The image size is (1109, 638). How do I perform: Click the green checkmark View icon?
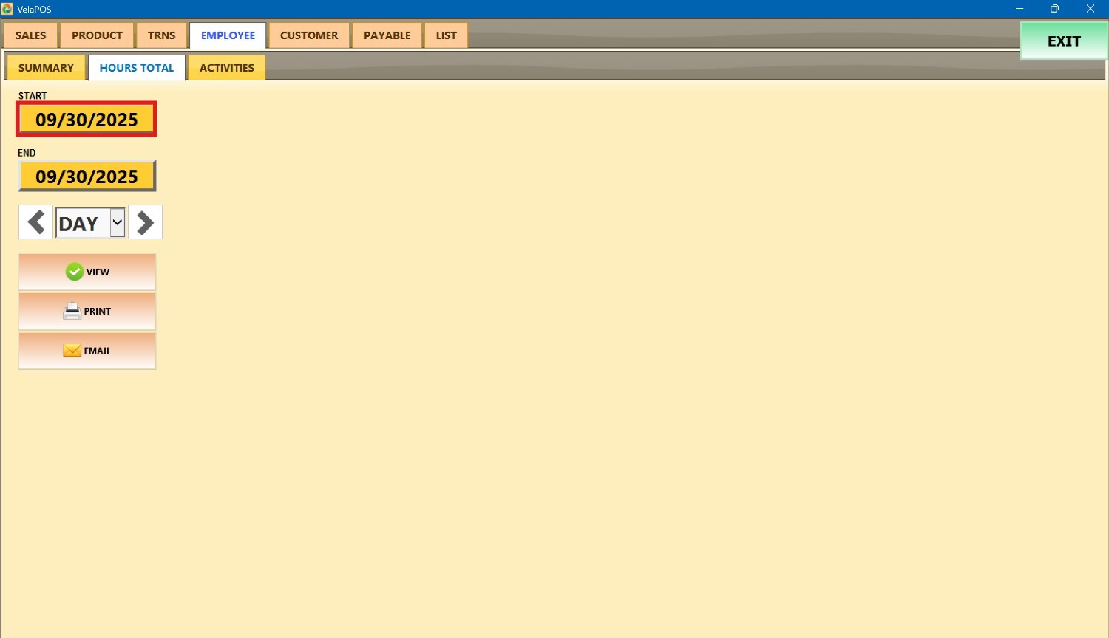point(75,272)
